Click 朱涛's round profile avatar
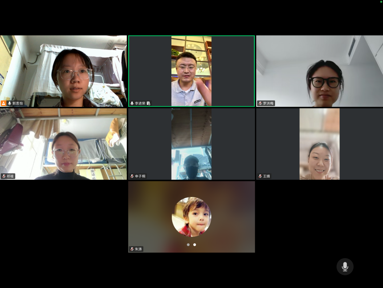Screen dimensions: 383x288 (191, 217)
